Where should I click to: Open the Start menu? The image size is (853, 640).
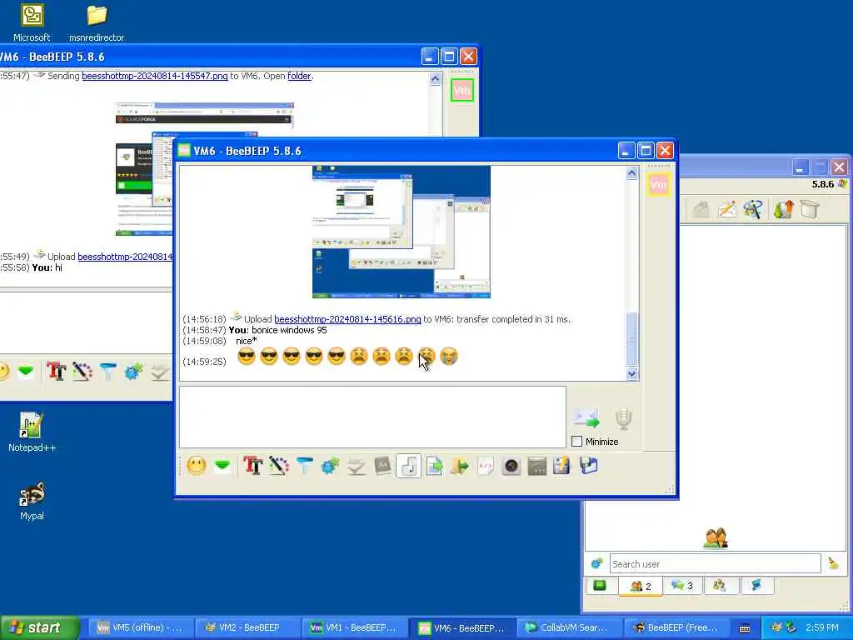tap(39, 627)
